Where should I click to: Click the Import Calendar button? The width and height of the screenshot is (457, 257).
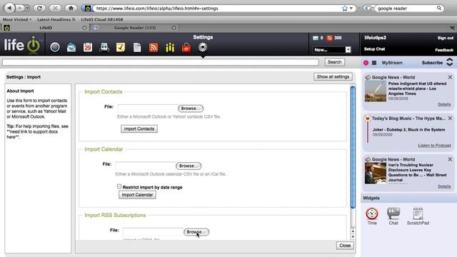click(137, 195)
